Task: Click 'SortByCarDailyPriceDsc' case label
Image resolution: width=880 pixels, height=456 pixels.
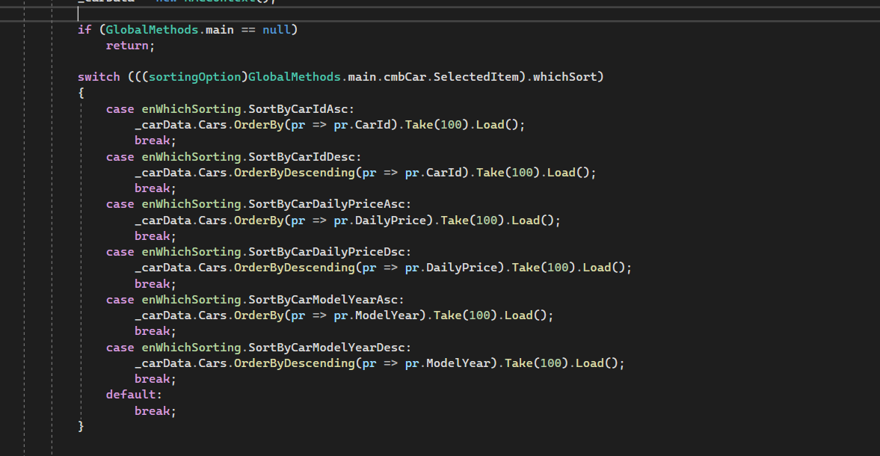Action: coord(326,252)
